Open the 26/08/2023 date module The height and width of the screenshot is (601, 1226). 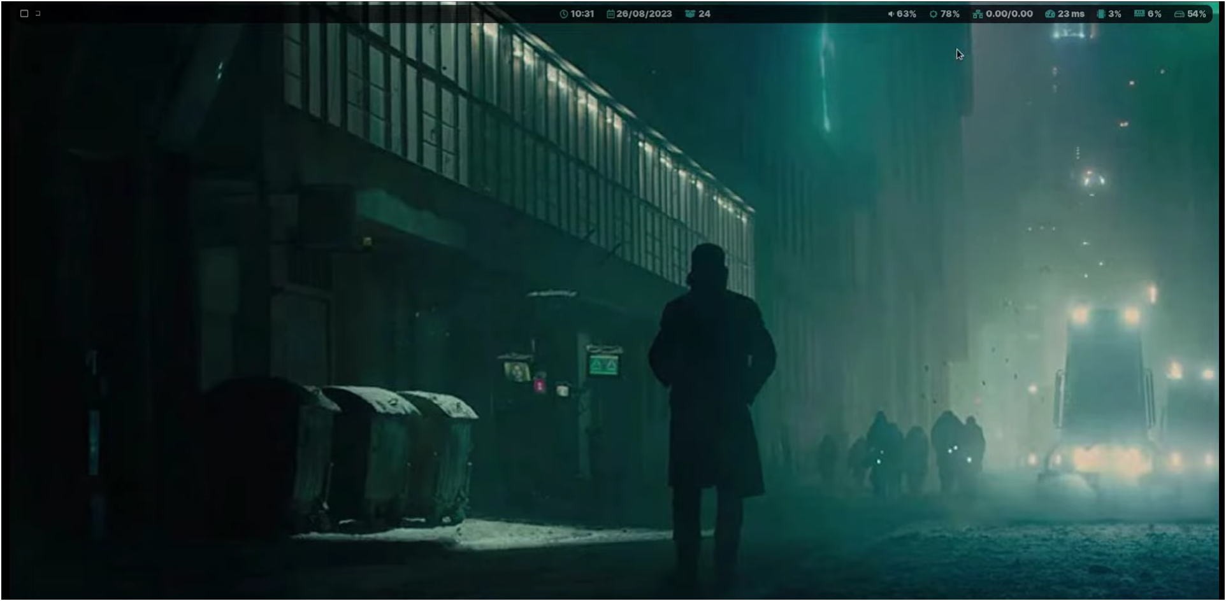click(x=644, y=14)
